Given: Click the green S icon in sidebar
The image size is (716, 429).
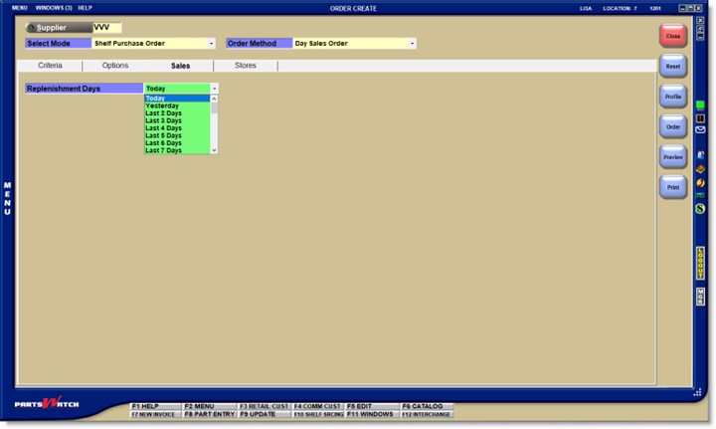Looking at the screenshot, I should click(x=700, y=209).
